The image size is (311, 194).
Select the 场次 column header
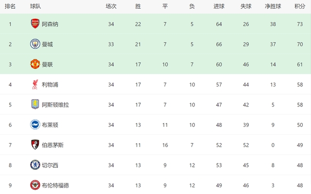[x=111, y=6]
